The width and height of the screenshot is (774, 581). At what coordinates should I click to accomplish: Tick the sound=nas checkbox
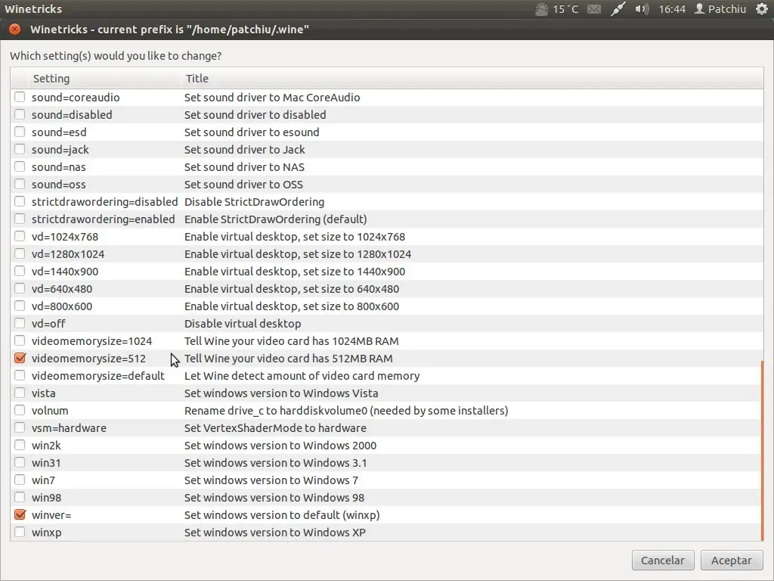tap(20, 166)
